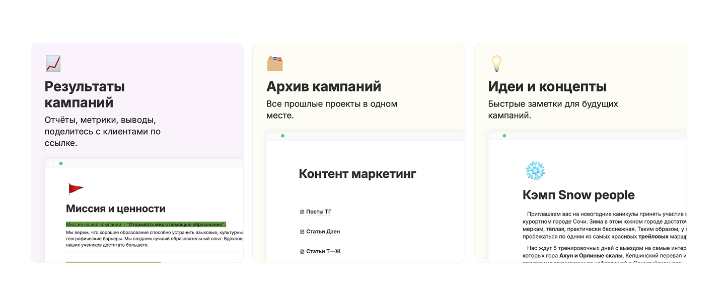
Task: Open the Посты ТГ page link
Action: (319, 212)
